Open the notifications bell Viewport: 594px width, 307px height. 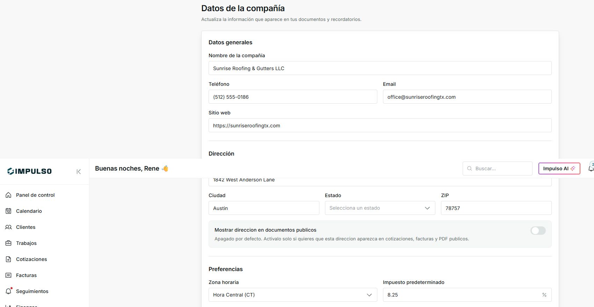[x=591, y=169]
